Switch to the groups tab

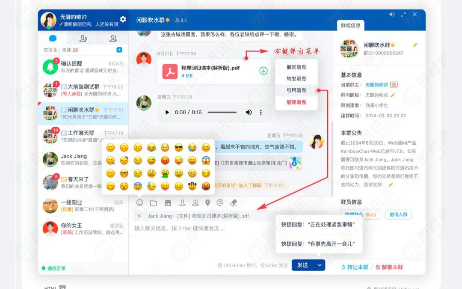113,38
